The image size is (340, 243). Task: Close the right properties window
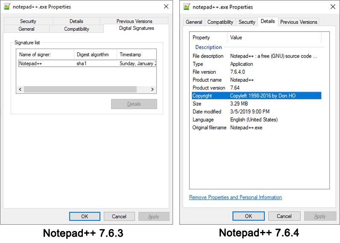coord(333,7)
